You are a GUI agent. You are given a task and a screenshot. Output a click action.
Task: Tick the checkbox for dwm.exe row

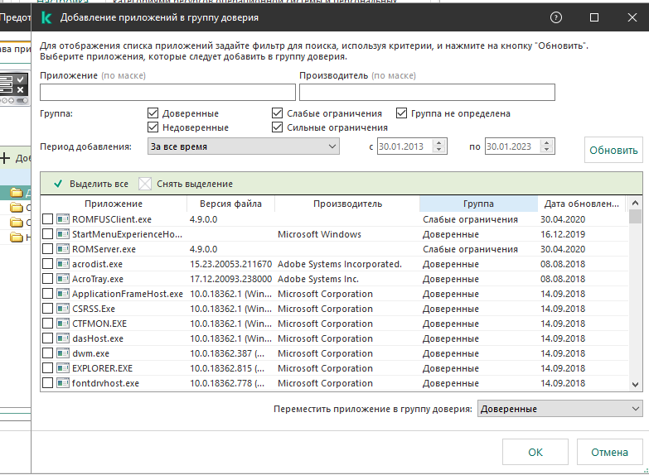click(47, 353)
